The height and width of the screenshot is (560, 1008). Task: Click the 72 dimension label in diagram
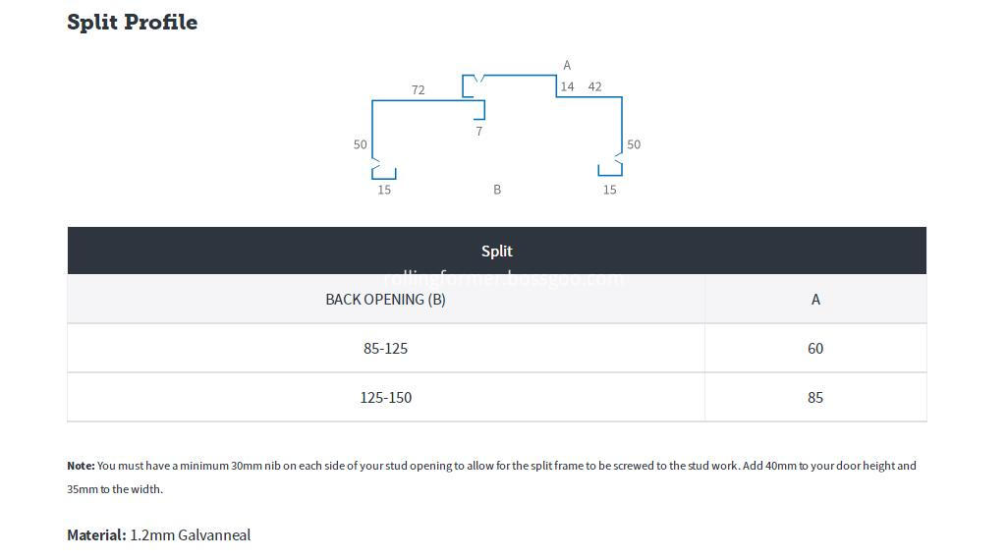click(x=418, y=90)
